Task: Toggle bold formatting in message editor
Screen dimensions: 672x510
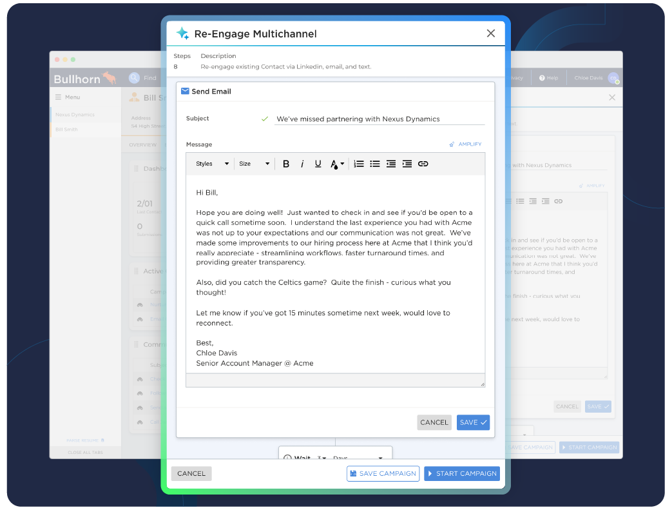Action: coord(286,164)
